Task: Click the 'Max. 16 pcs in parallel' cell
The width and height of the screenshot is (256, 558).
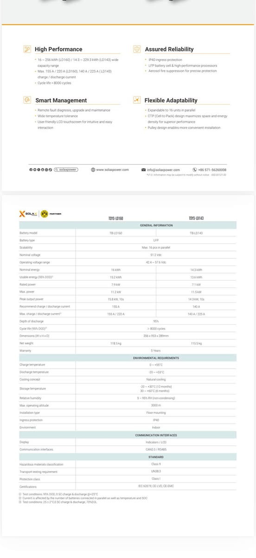Action: [156, 247]
